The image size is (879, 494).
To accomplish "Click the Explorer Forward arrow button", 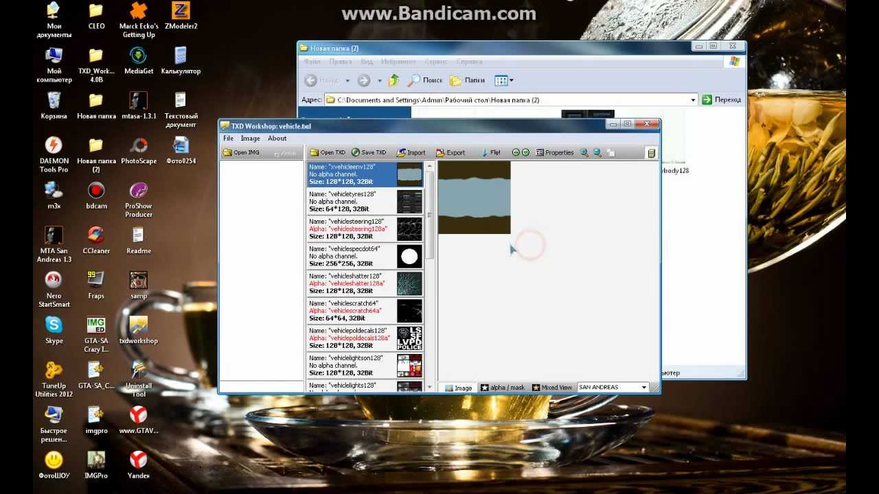I will tap(364, 80).
